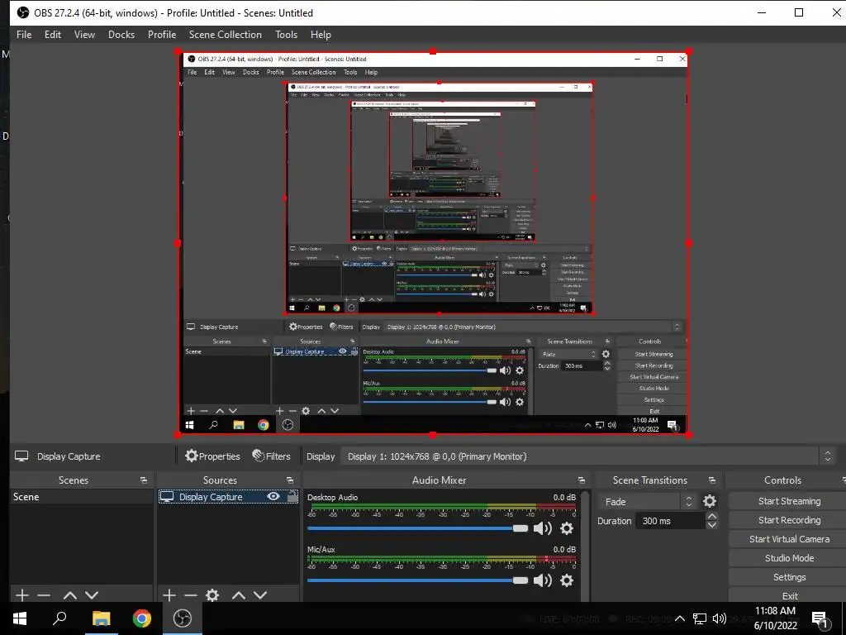Click the preview canvas display capture
Image resolution: width=846 pixels, height=635 pixels.
point(434,243)
